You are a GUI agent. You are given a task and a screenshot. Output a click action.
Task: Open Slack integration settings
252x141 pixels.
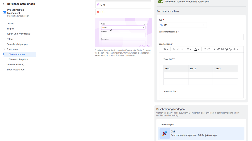point(16,70)
